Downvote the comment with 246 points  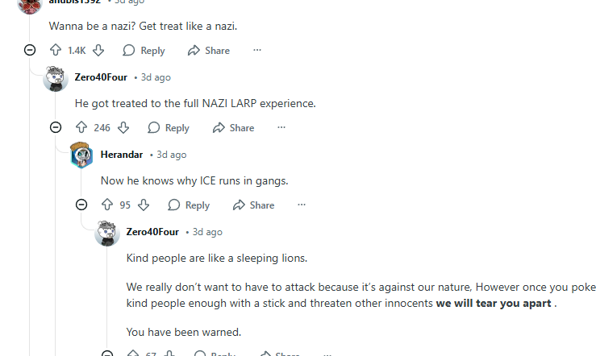pos(123,128)
